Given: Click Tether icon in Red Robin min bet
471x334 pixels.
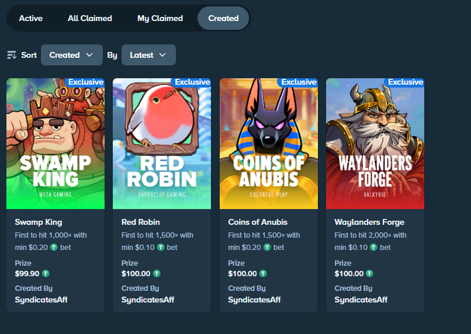Looking at the screenshot, I should click(161, 247).
